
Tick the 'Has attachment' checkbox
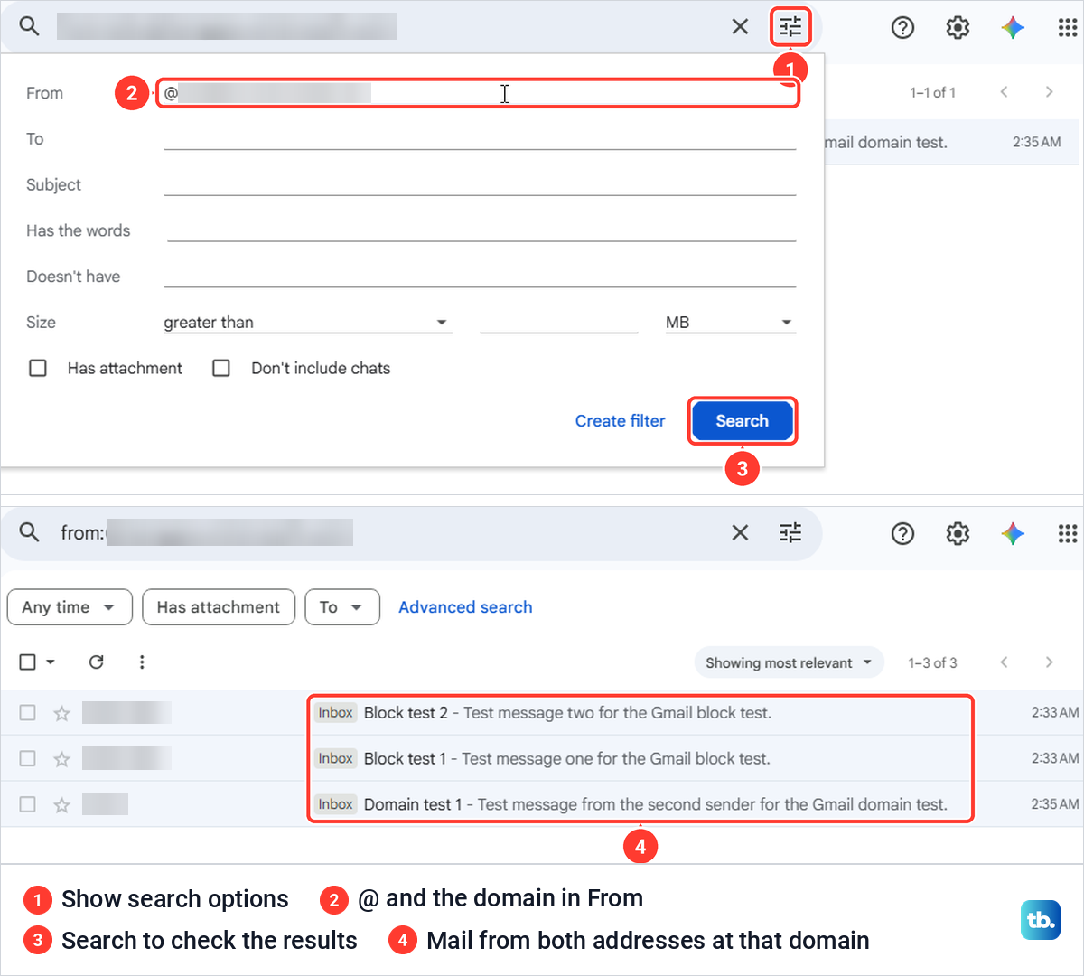point(38,368)
